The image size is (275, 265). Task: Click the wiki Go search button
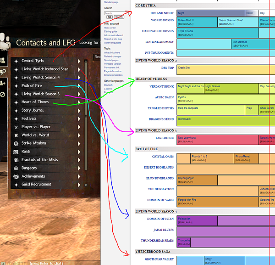tap(110, 17)
